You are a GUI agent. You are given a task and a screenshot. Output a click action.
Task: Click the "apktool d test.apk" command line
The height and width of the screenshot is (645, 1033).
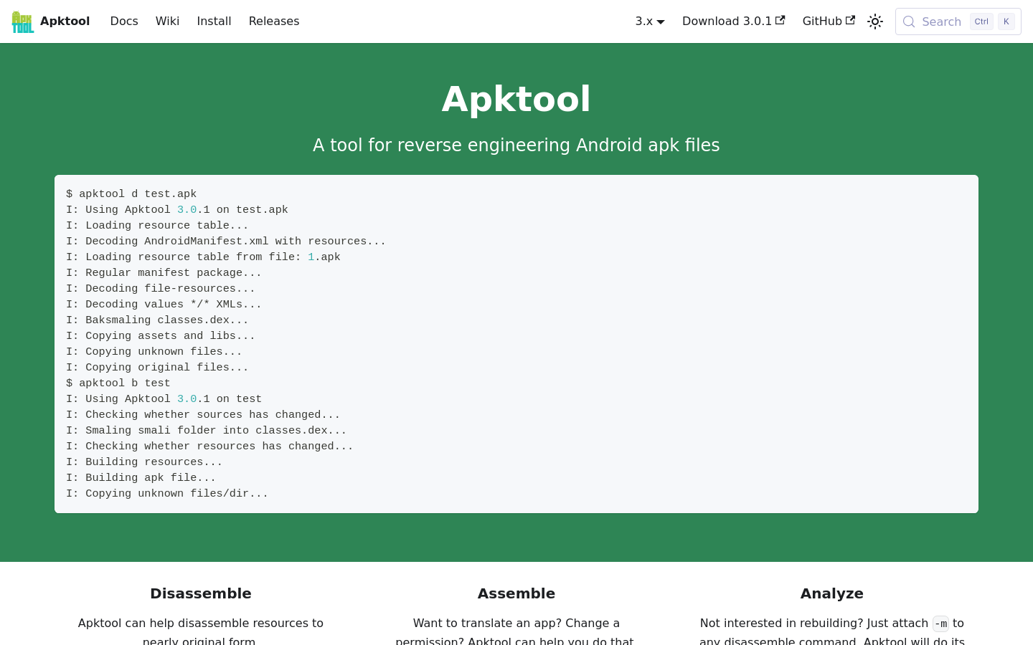coord(131,194)
